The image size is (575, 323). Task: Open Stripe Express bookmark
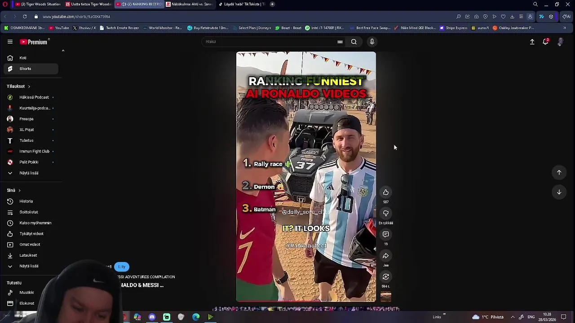pyautogui.click(x=454, y=28)
